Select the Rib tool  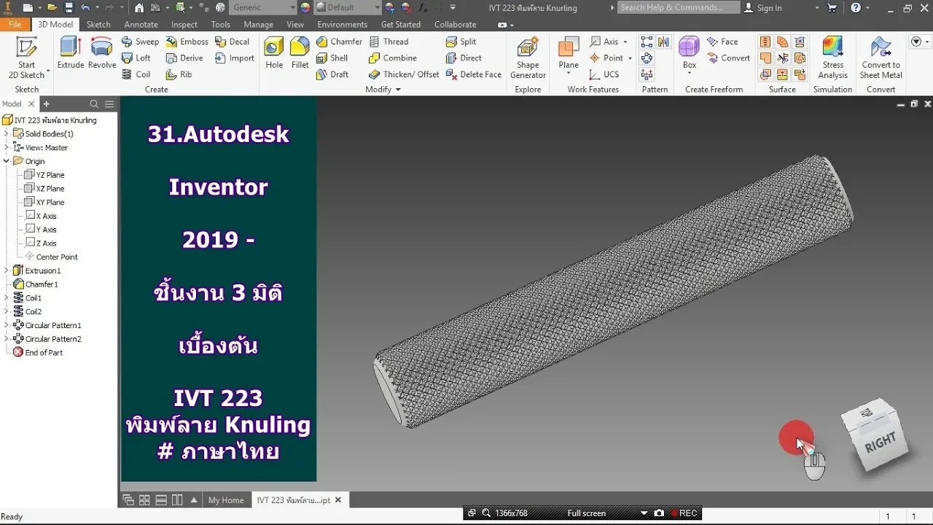coord(179,74)
